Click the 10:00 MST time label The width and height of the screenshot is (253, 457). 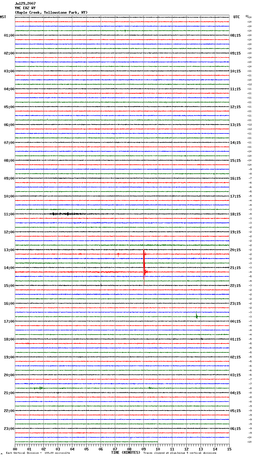[x=9, y=196]
